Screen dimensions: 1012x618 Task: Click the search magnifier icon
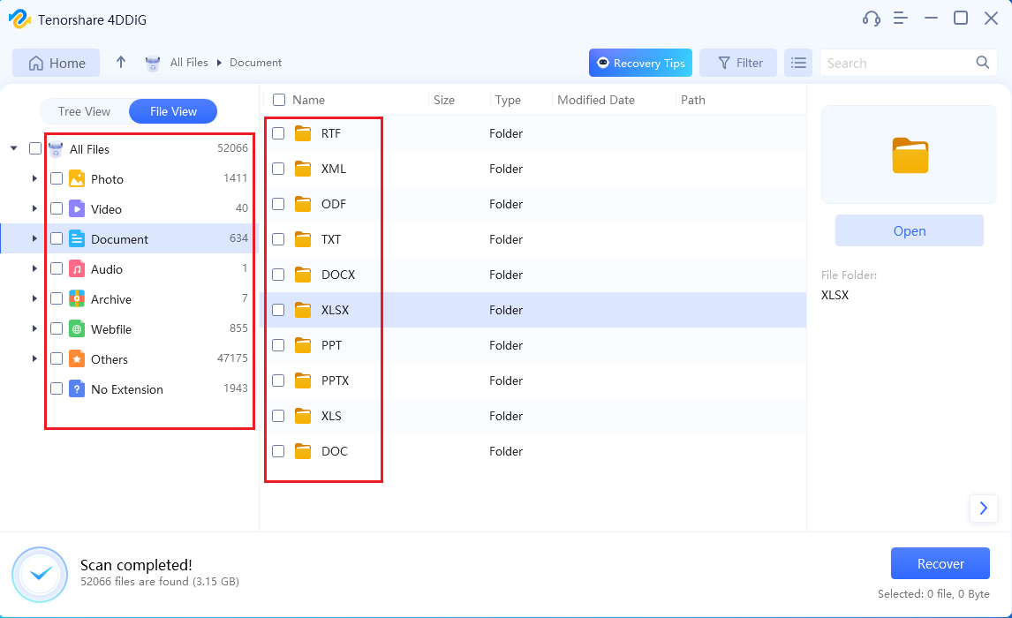pyautogui.click(x=982, y=63)
